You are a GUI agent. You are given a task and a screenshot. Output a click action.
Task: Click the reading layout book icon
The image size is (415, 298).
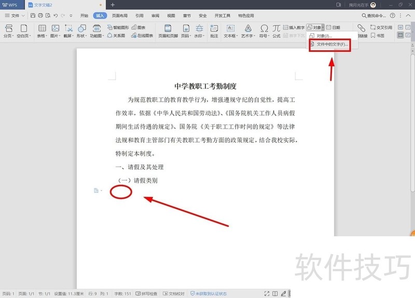coord(275,293)
